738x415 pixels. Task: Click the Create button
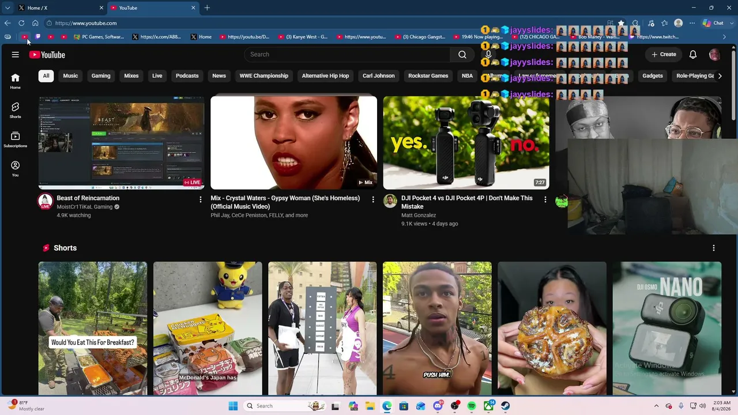point(664,55)
